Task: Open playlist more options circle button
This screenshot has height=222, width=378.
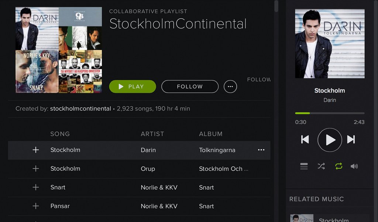Action: [230, 87]
